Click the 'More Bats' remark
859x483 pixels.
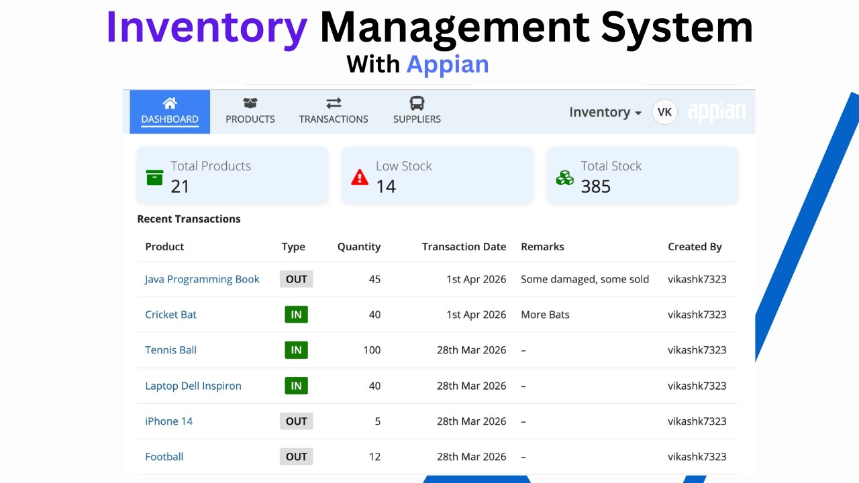click(x=545, y=315)
